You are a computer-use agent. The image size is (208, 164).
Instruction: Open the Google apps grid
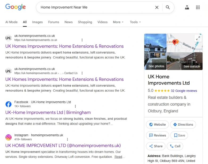click(x=198, y=7)
